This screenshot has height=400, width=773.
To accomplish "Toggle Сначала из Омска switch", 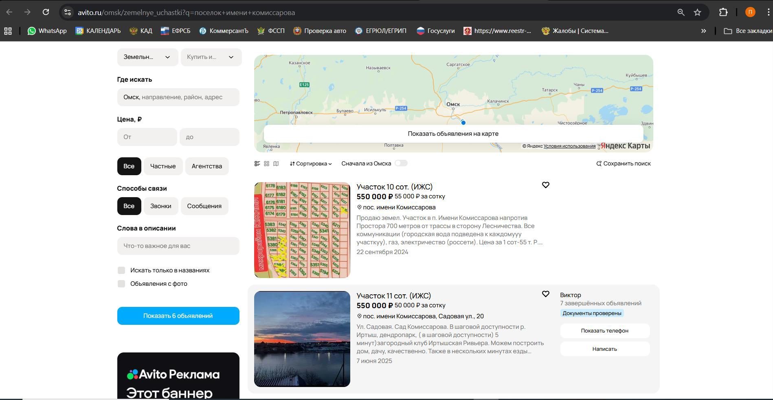I will [x=401, y=163].
